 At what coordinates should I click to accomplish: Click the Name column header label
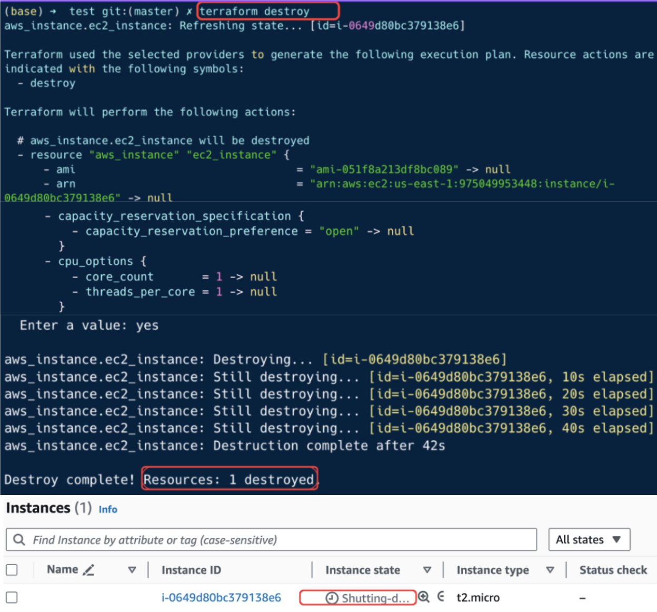pos(62,569)
